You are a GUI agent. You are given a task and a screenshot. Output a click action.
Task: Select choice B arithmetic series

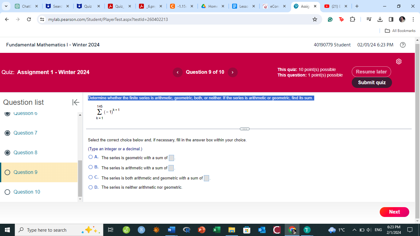(90, 167)
